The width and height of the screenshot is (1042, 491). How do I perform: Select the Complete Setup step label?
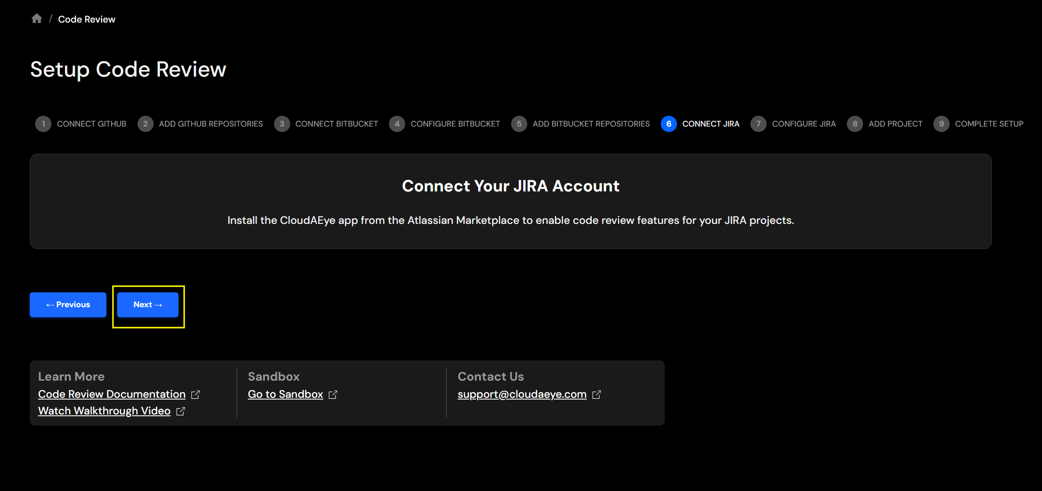click(989, 124)
